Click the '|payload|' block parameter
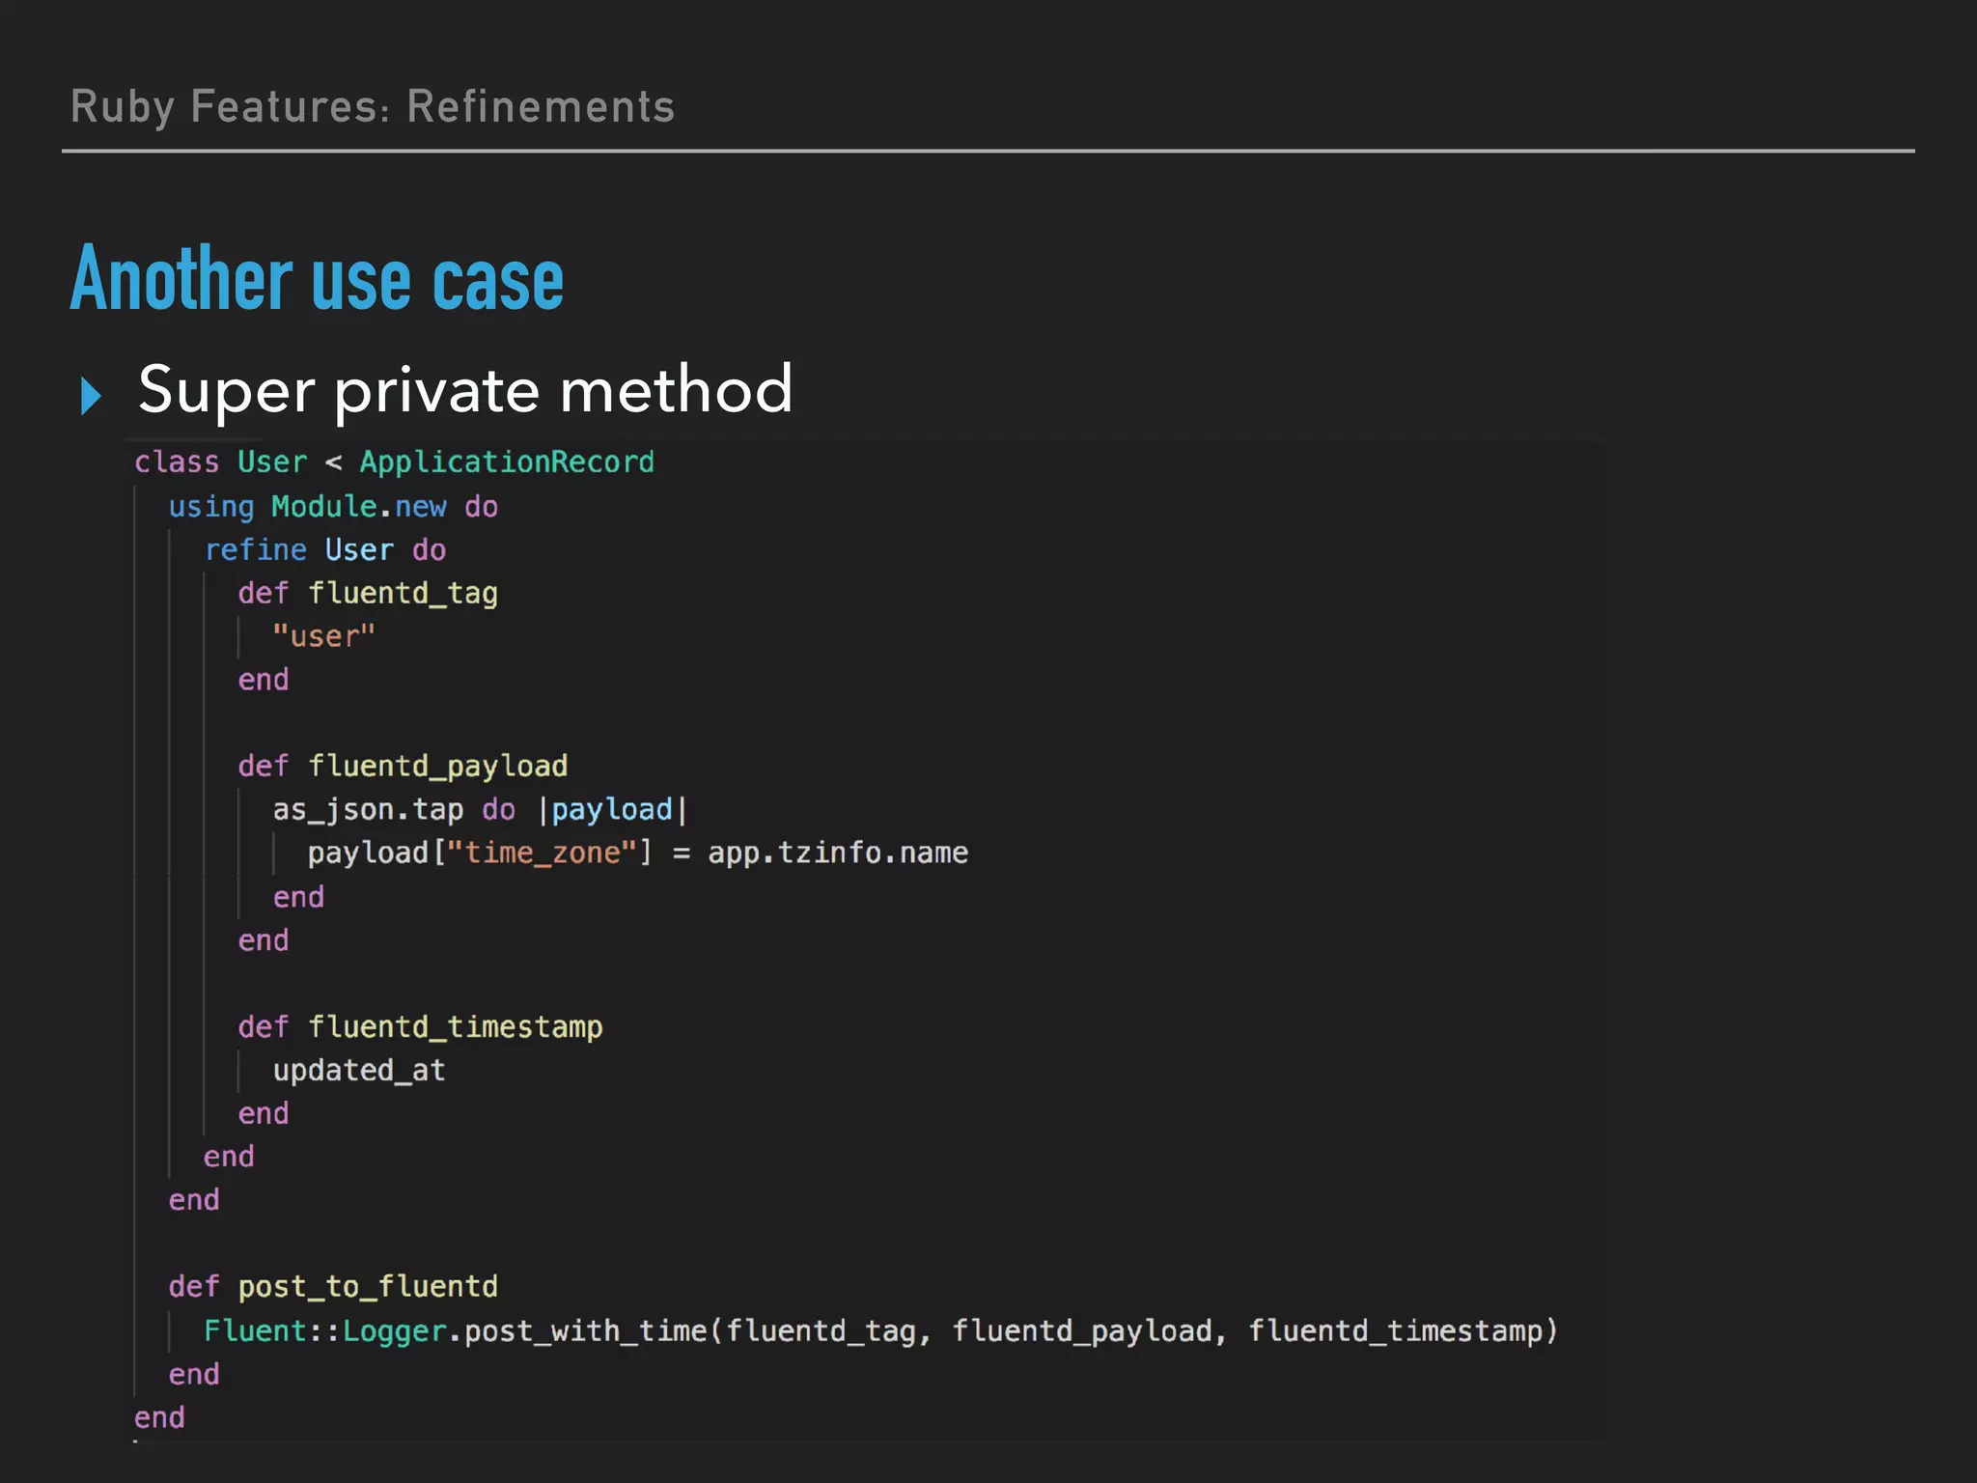1977x1483 pixels. pos(612,809)
